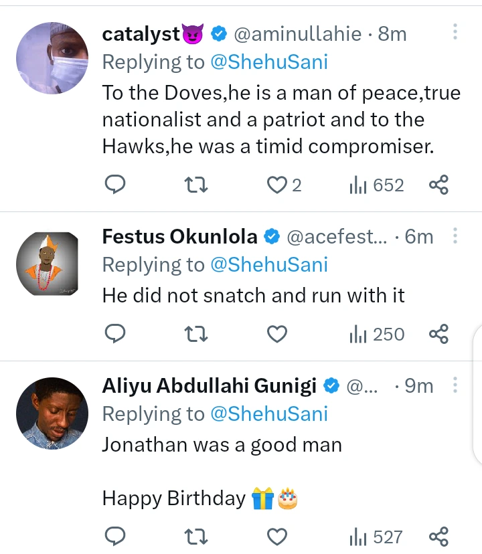Open Festus Okunlola's profile name
The height and width of the screenshot is (554, 482).
click(x=179, y=236)
